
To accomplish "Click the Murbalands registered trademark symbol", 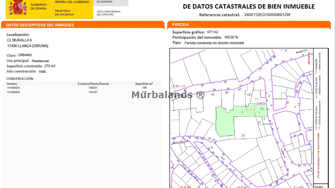I will [200, 95].
